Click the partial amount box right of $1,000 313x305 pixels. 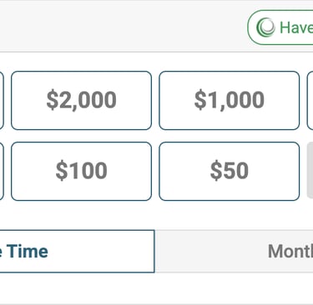310,100
